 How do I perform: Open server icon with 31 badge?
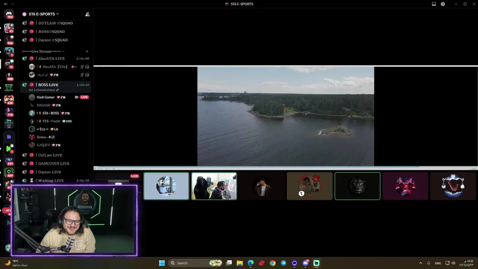pyautogui.click(x=9, y=28)
